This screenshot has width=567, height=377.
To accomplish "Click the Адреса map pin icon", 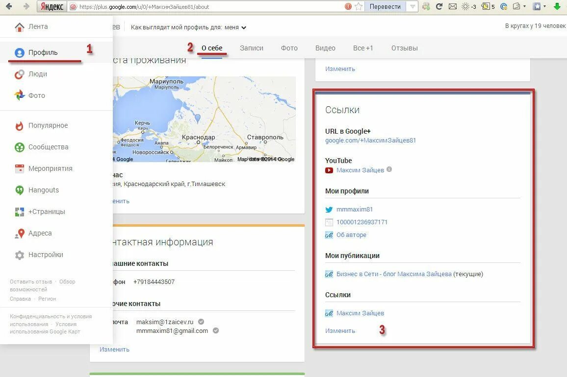I will click(x=20, y=234).
